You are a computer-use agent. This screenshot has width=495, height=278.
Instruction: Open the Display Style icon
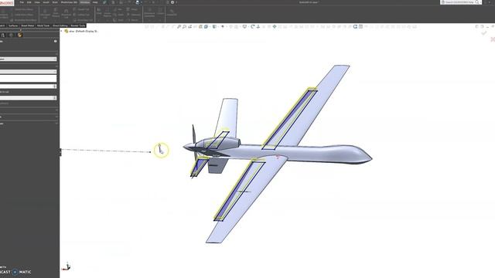pos(215,27)
